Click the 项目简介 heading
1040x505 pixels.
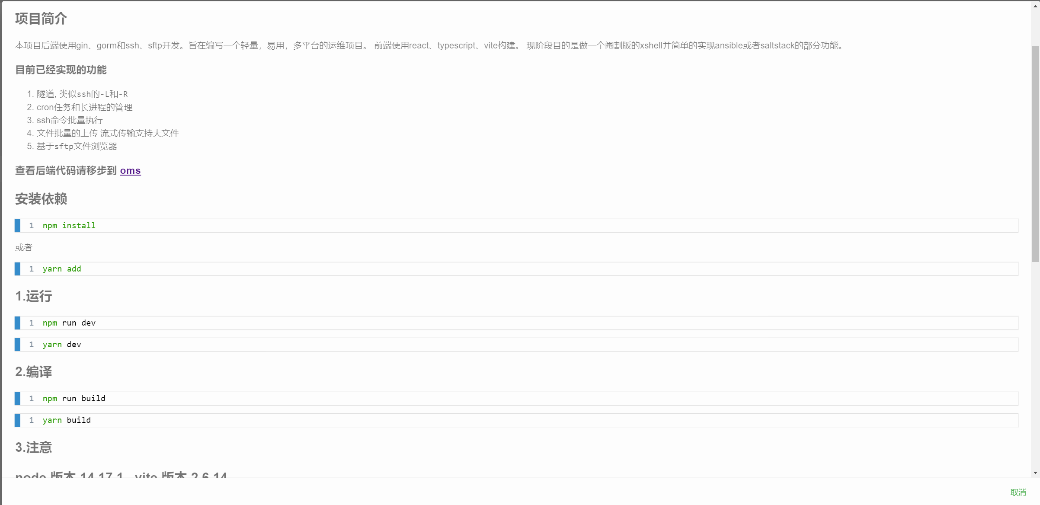coord(41,19)
